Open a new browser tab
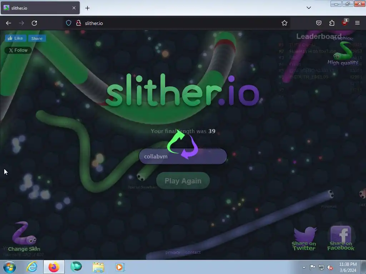 tap(87, 8)
